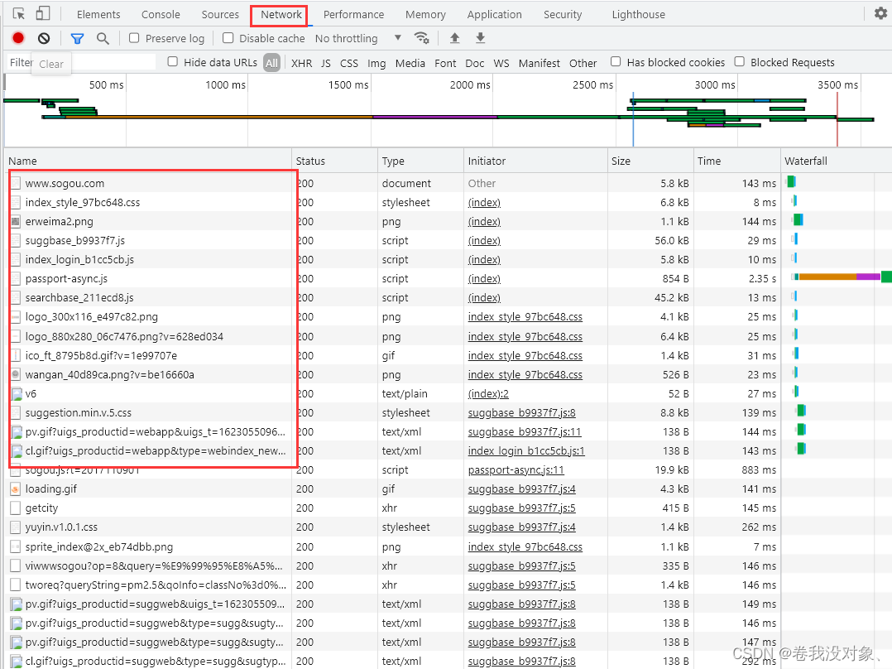Open the Memory tab
892x669 pixels.
coord(425,14)
